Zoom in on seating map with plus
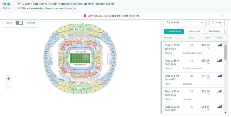 pos(8,79)
